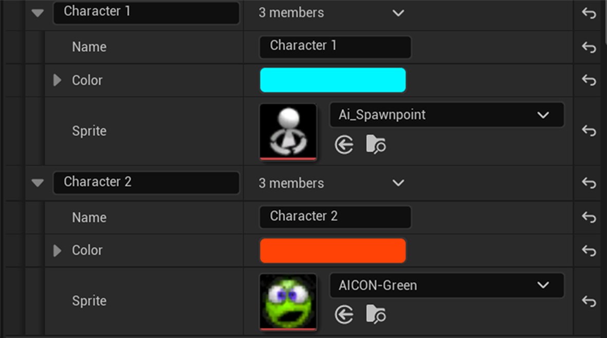Browse to AICON-Green in Content Browser

pos(376,314)
